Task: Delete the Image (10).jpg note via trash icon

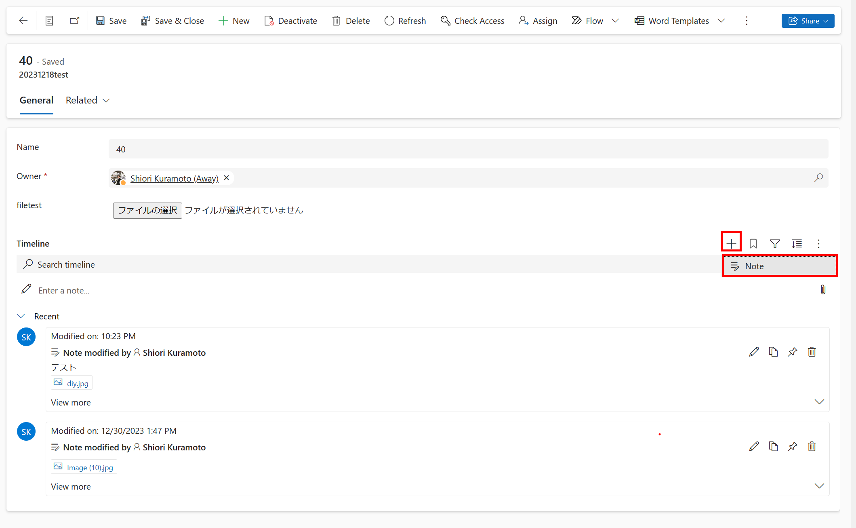Action: coord(812,446)
